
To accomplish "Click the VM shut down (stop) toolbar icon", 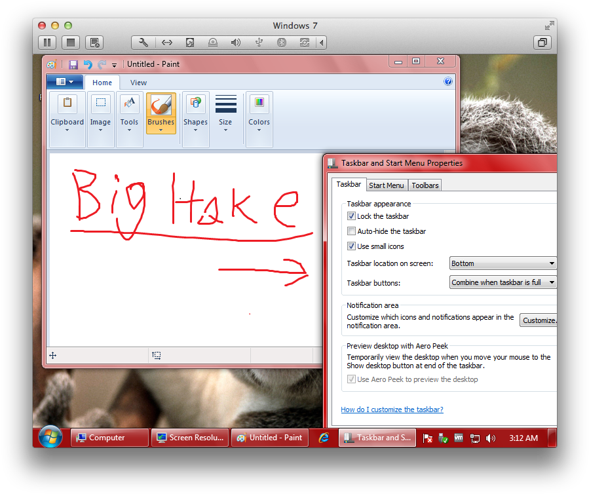I will click(x=70, y=43).
